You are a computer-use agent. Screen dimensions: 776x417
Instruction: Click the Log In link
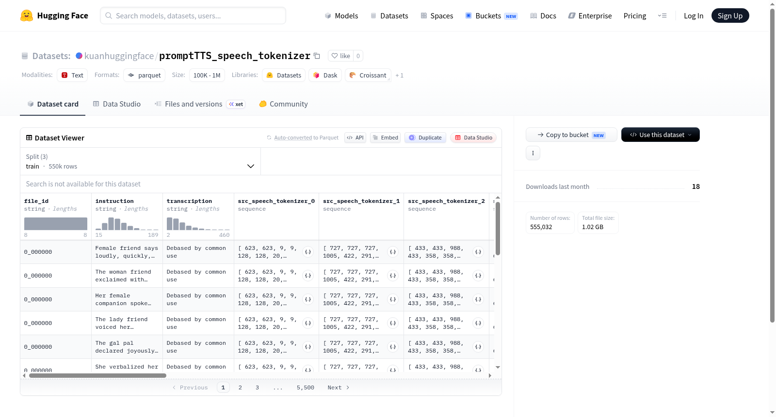tap(694, 15)
